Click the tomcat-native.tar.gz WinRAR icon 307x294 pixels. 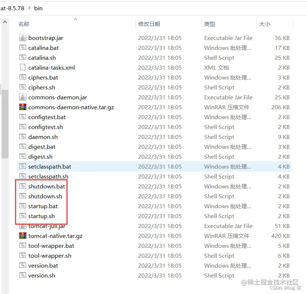coord(23,236)
